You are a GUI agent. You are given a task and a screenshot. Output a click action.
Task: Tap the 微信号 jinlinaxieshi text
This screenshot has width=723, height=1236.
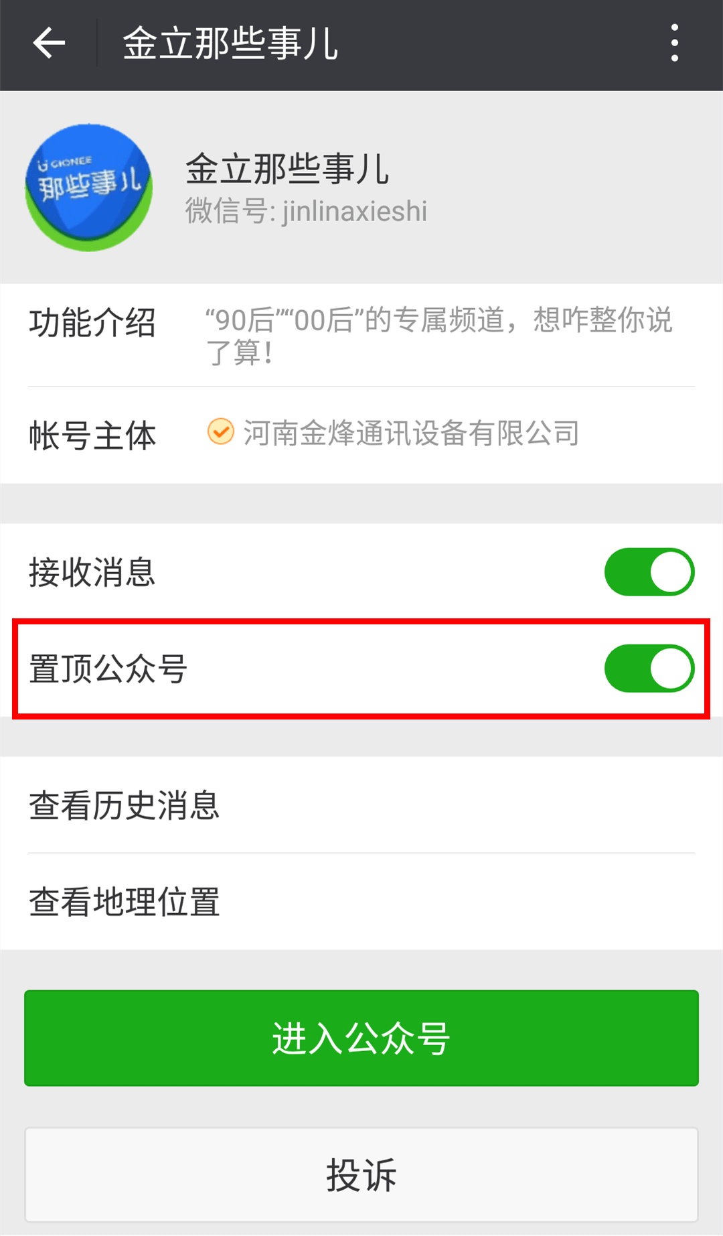click(x=306, y=211)
